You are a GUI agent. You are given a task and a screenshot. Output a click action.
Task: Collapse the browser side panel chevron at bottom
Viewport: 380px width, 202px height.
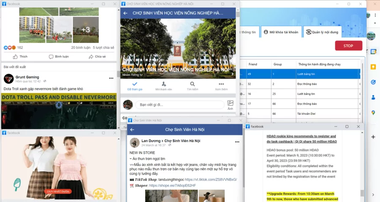pos(373,195)
